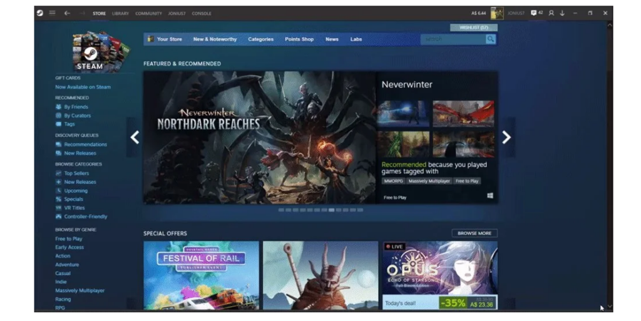This screenshot has height=321, width=641.
Task: Go forward with the right arrow icon
Action: coord(82,13)
